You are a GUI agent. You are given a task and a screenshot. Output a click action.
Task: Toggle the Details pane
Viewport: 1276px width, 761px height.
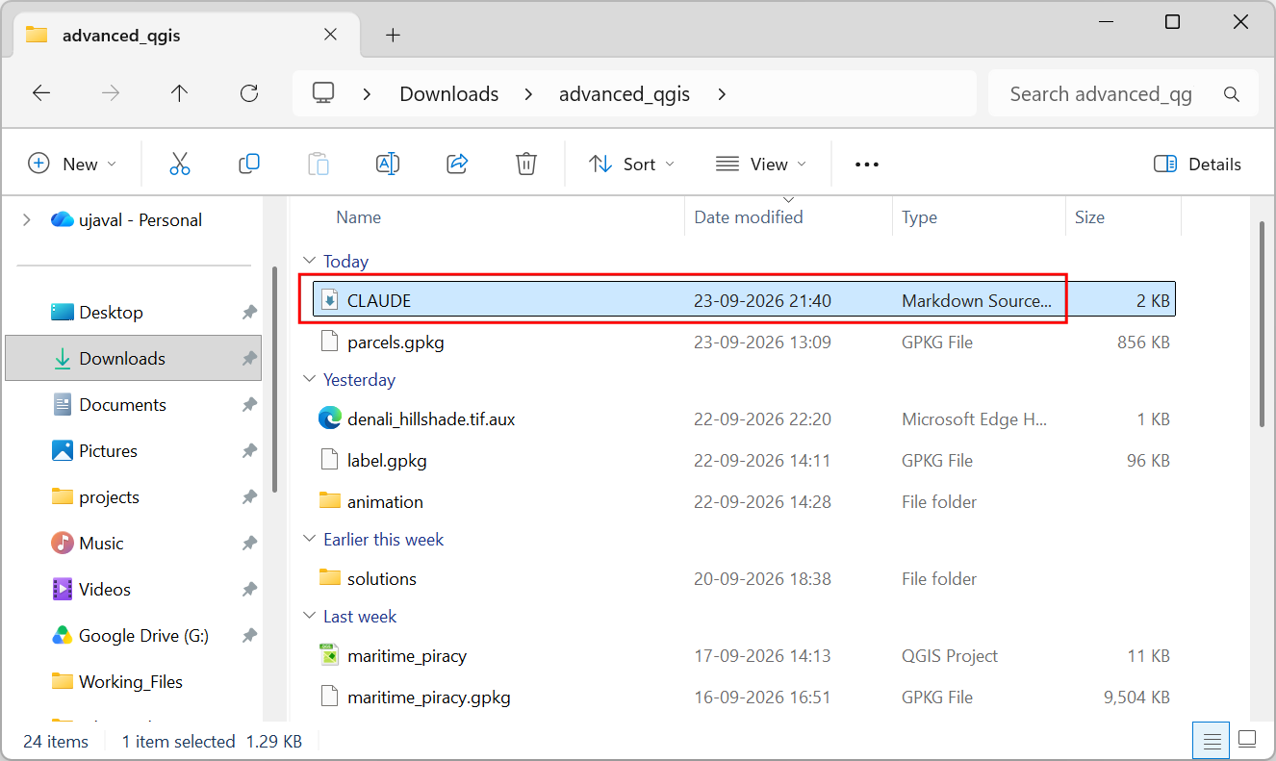[x=1197, y=165]
